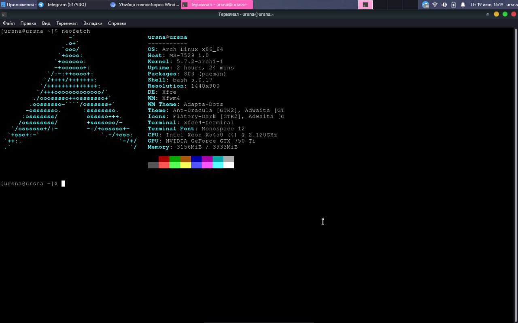Click the white block in the neofetch palette
Viewport: 518px width, 323px height.
coord(229,165)
